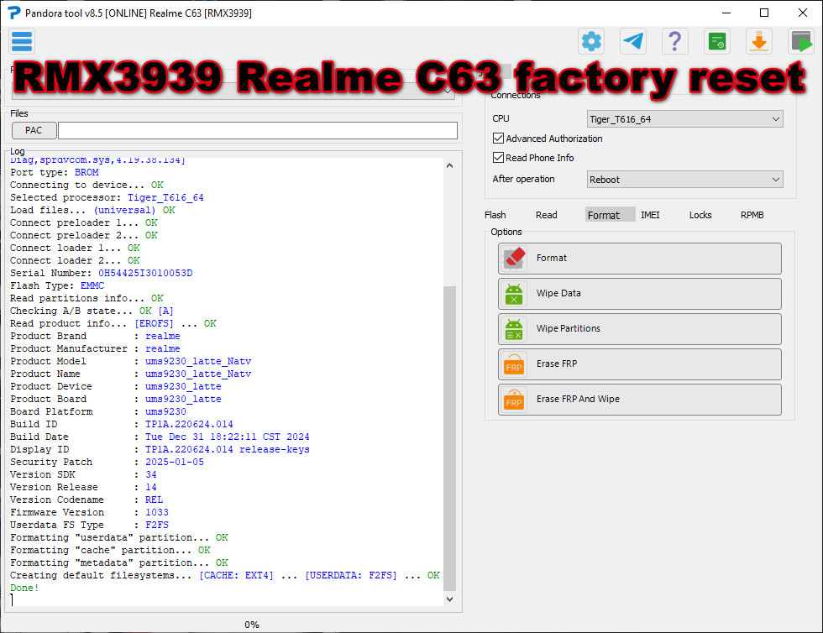Open the help question mark icon
This screenshot has width=823, height=633.
pos(675,41)
